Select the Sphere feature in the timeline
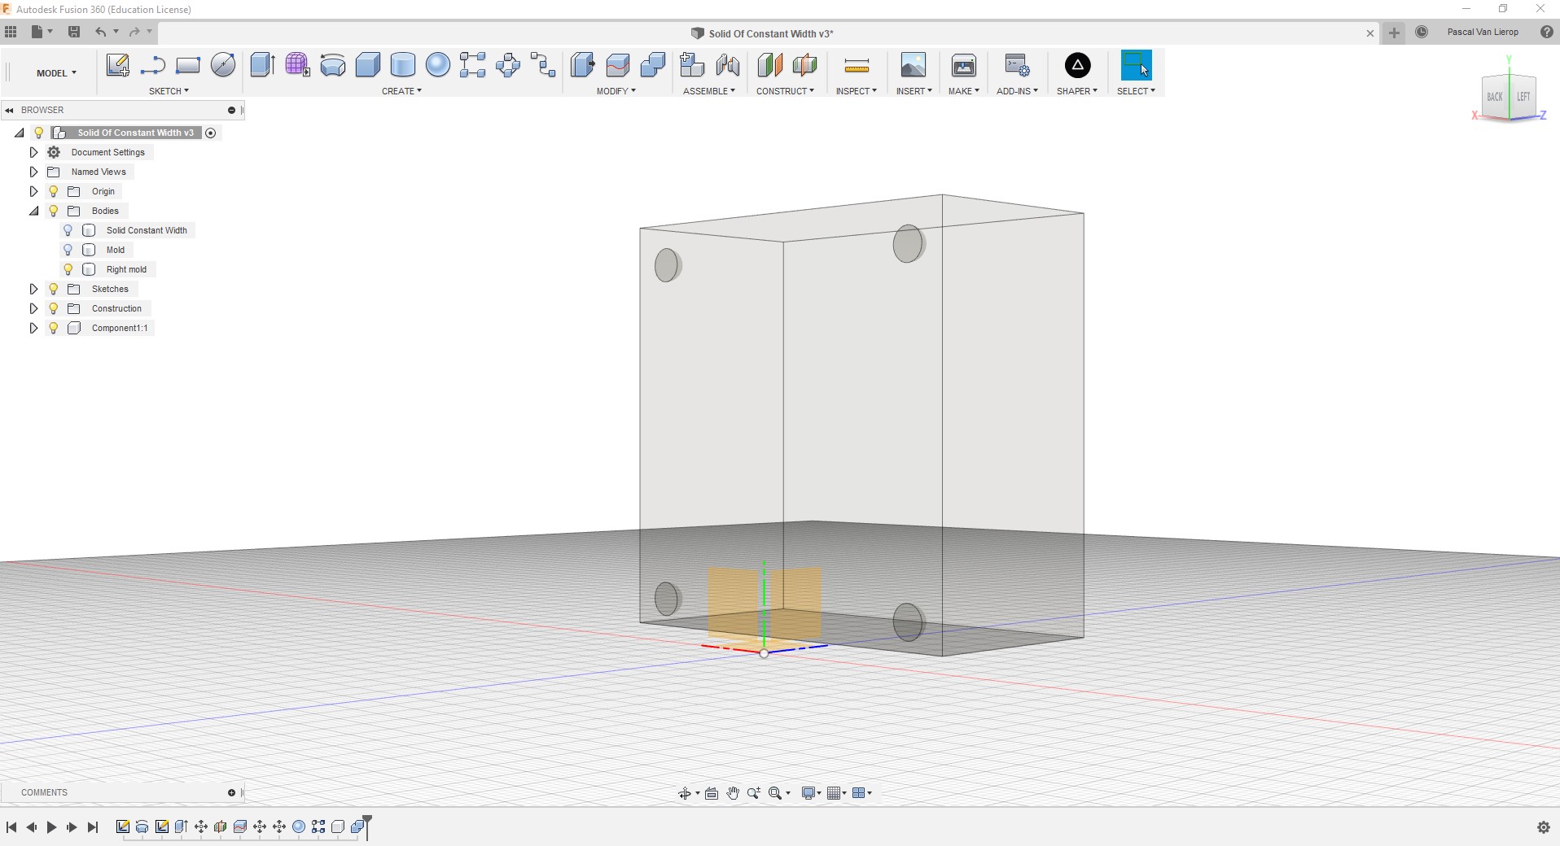The width and height of the screenshot is (1560, 846). pos(298,826)
